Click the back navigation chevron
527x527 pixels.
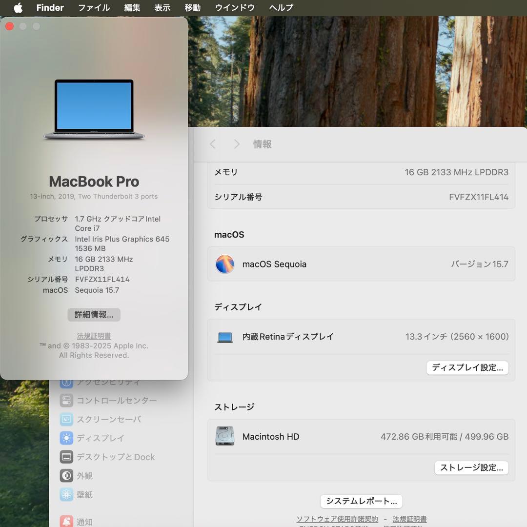click(x=212, y=144)
